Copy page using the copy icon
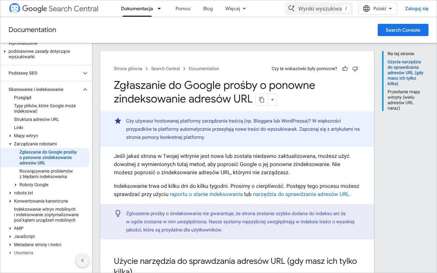Viewport: 437px width, 273px height. pos(261,100)
